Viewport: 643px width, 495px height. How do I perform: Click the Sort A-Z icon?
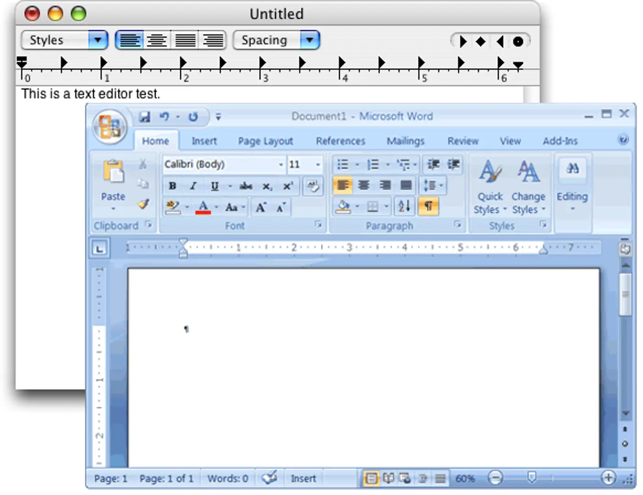click(404, 206)
